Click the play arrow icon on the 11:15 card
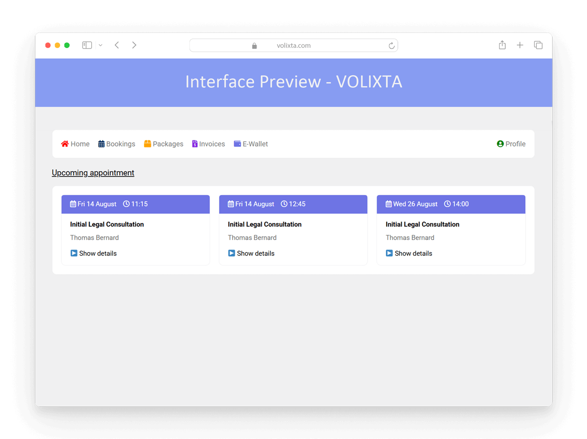The height and width of the screenshot is (439, 587). coord(74,253)
